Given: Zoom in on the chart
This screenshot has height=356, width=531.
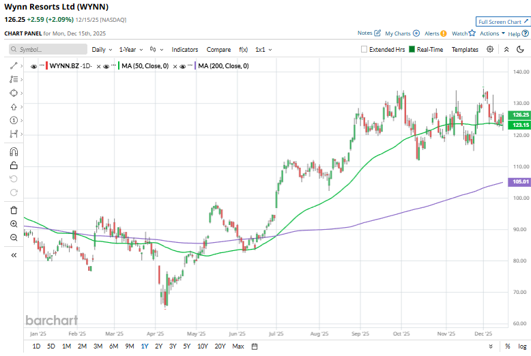Looking at the screenshot, I should click(x=14, y=224).
